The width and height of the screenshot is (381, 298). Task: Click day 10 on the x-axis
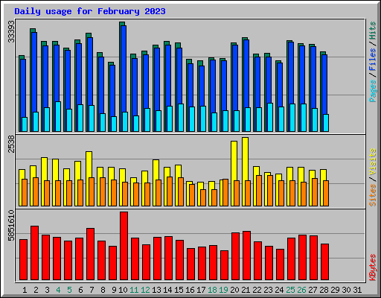123,290
